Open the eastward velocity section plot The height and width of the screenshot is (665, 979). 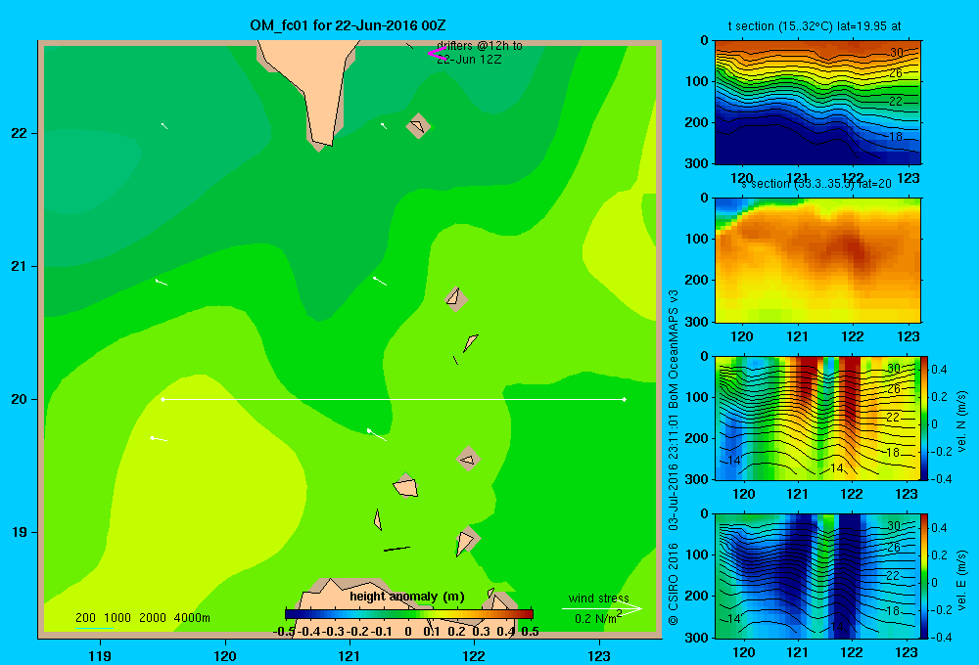pyautogui.click(x=817, y=576)
